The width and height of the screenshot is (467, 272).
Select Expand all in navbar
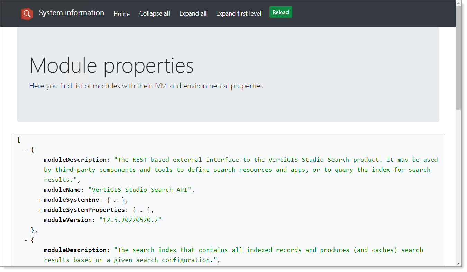(x=193, y=13)
